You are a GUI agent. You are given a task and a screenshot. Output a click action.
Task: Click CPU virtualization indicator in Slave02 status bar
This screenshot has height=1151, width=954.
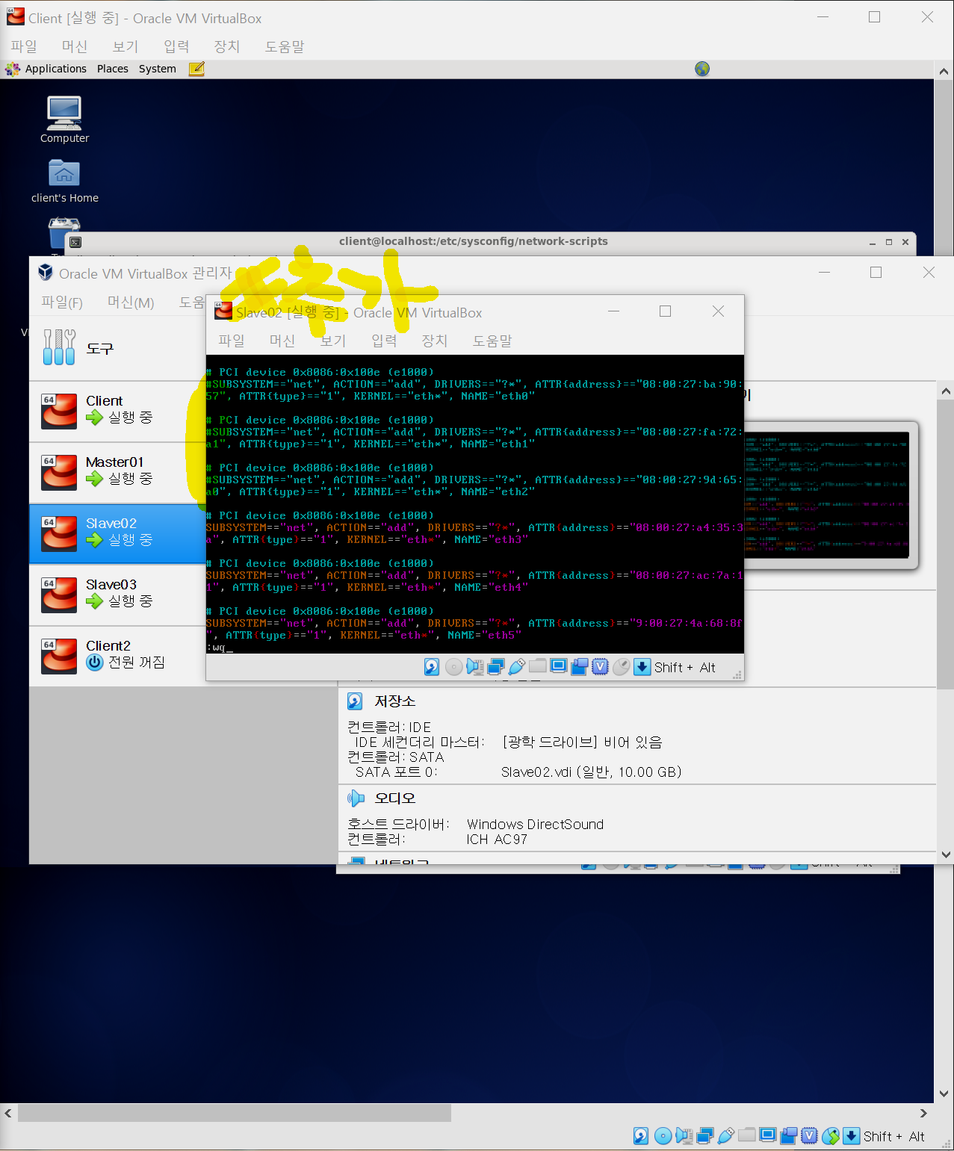pos(600,667)
